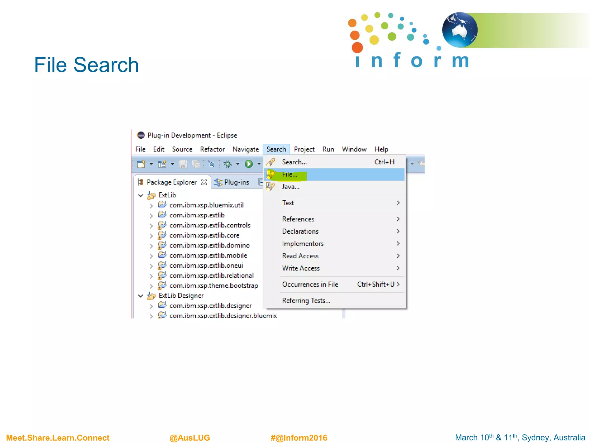Open the Run menu
The height and width of the screenshot is (443, 591).
tap(328, 149)
